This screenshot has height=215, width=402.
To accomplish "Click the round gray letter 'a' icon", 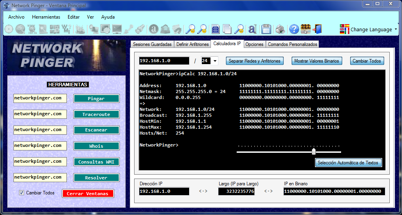I will click(154, 29).
